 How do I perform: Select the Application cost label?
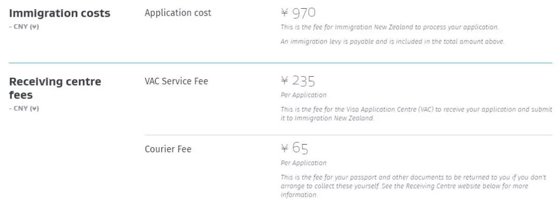point(178,13)
